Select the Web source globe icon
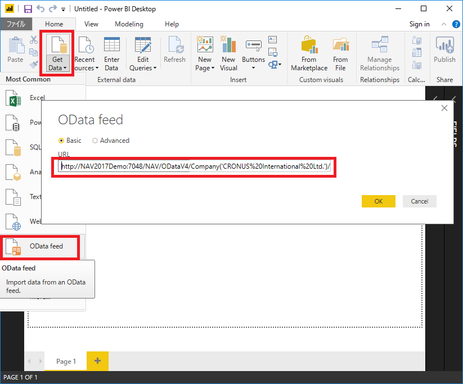Viewport: 463px width, 384px height. pos(13,222)
